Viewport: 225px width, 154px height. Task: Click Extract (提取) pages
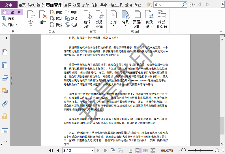click(56, 12)
